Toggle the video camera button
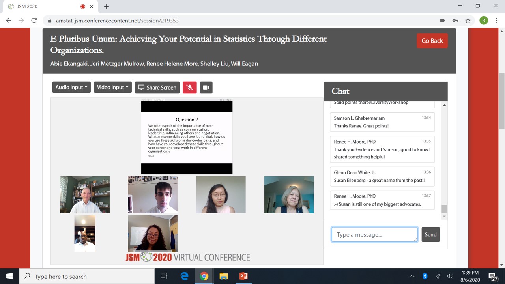505x284 pixels. (x=206, y=88)
